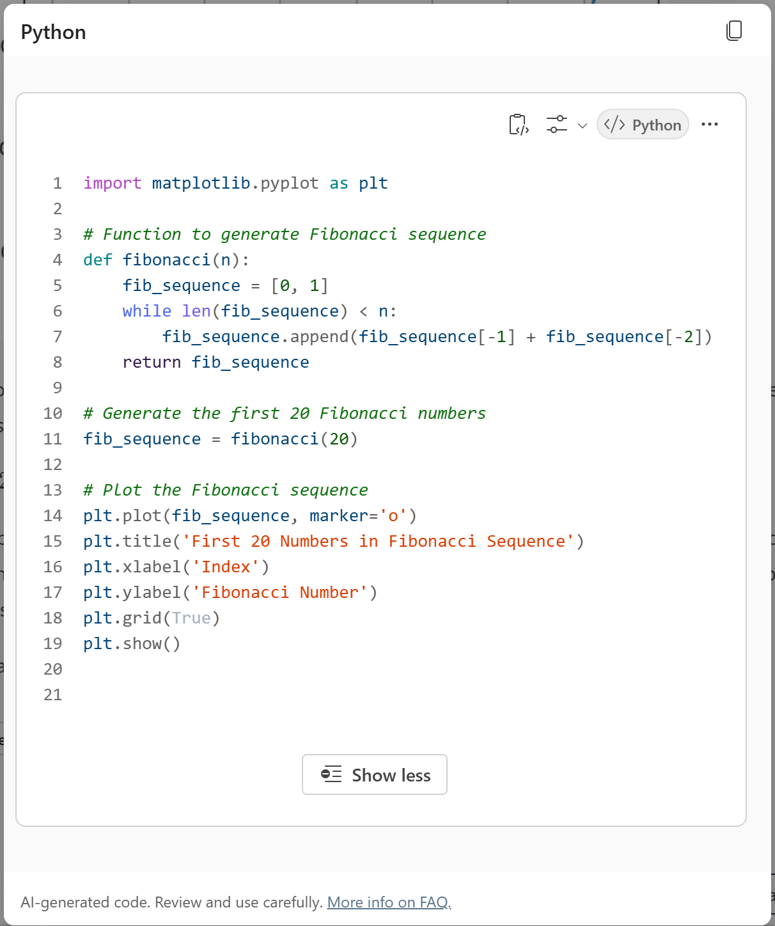Image resolution: width=775 pixels, height=926 pixels.
Task: Open the More info on FAQ link
Action: (388, 902)
